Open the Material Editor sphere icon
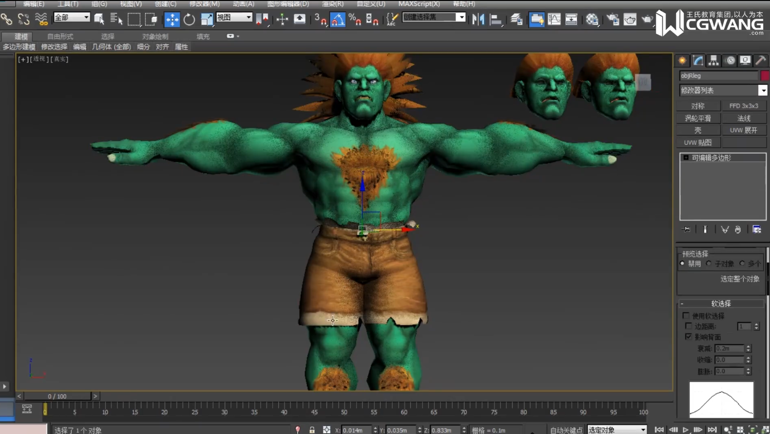Image resolution: width=770 pixels, height=434 pixels. click(592, 19)
